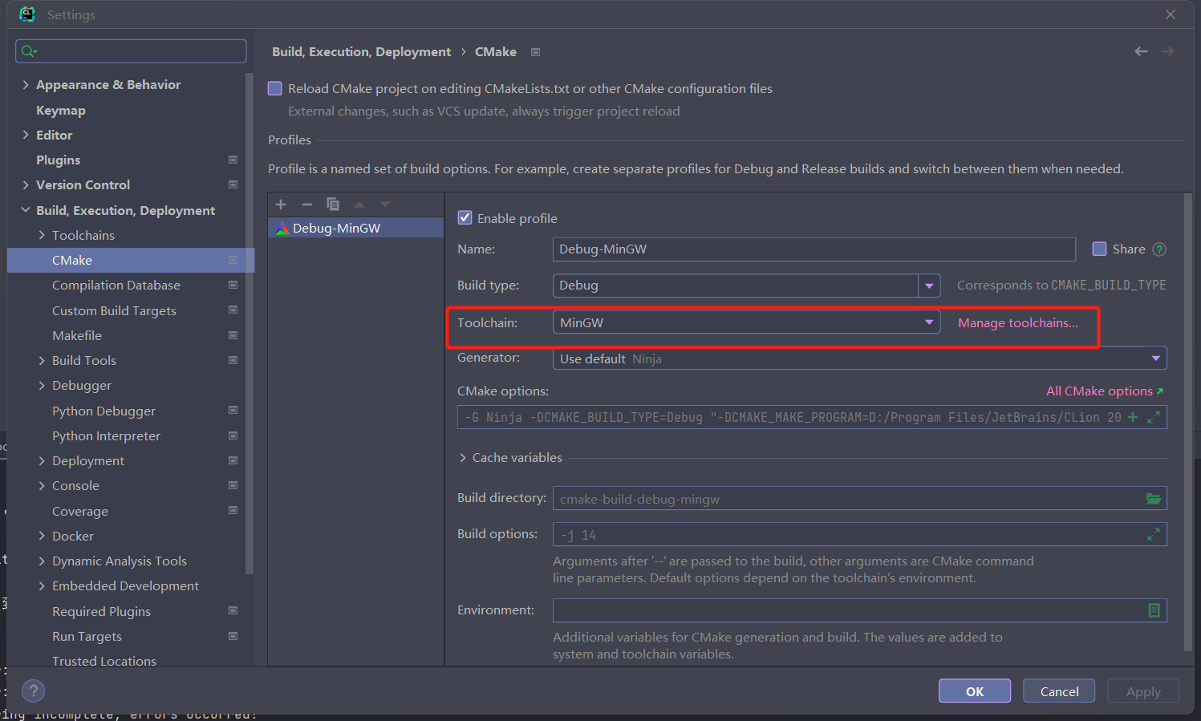Open the Build type dropdown

coord(929,286)
